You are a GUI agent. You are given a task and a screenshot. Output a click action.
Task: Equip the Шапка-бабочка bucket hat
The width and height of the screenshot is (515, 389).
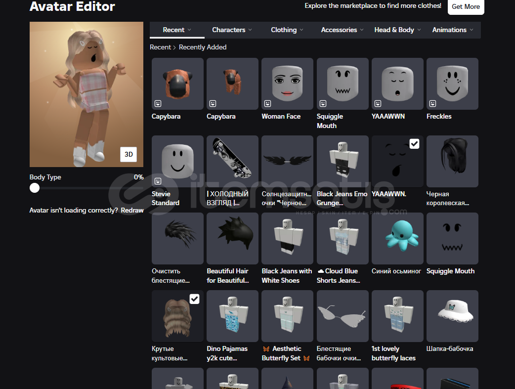[x=452, y=316]
